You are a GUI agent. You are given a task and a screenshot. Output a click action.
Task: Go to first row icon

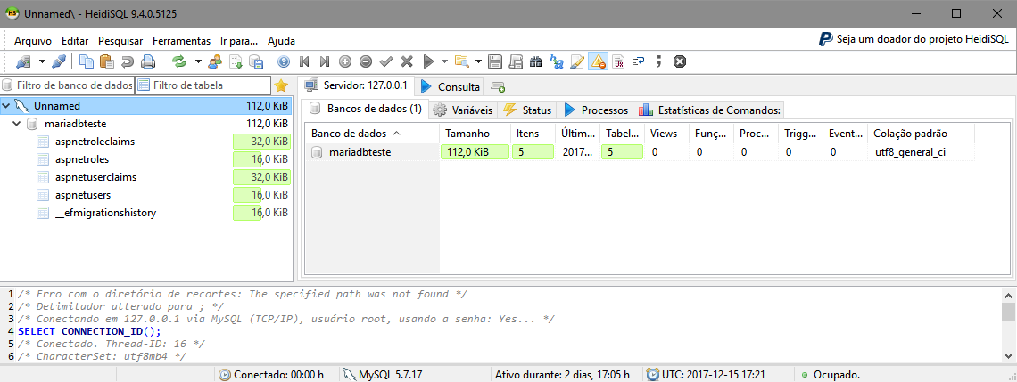pyautogui.click(x=304, y=62)
